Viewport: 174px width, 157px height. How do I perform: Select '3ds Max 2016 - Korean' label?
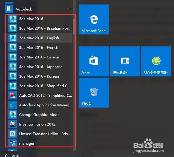tap(39, 76)
